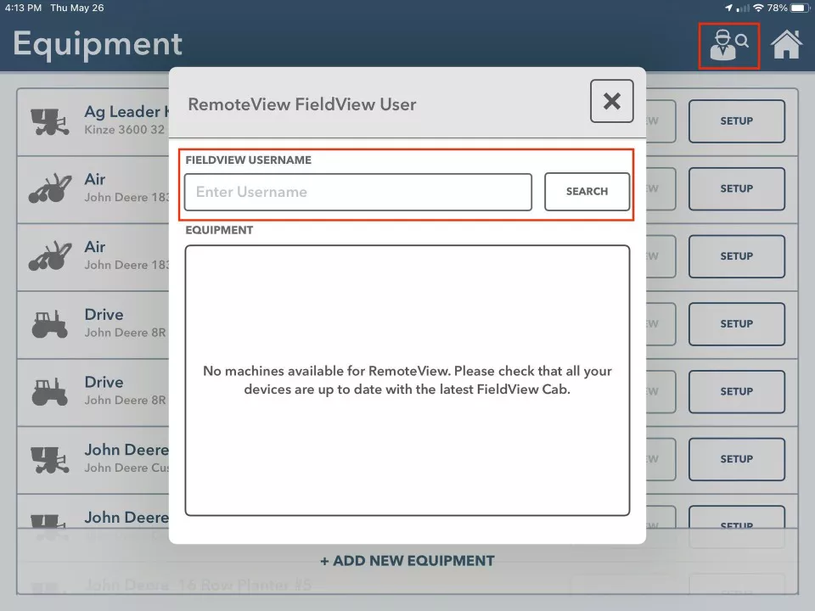This screenshot has width=815, height=611.
Task: Click the air seeder icon for second Air equipment
Action: point(48,255)
